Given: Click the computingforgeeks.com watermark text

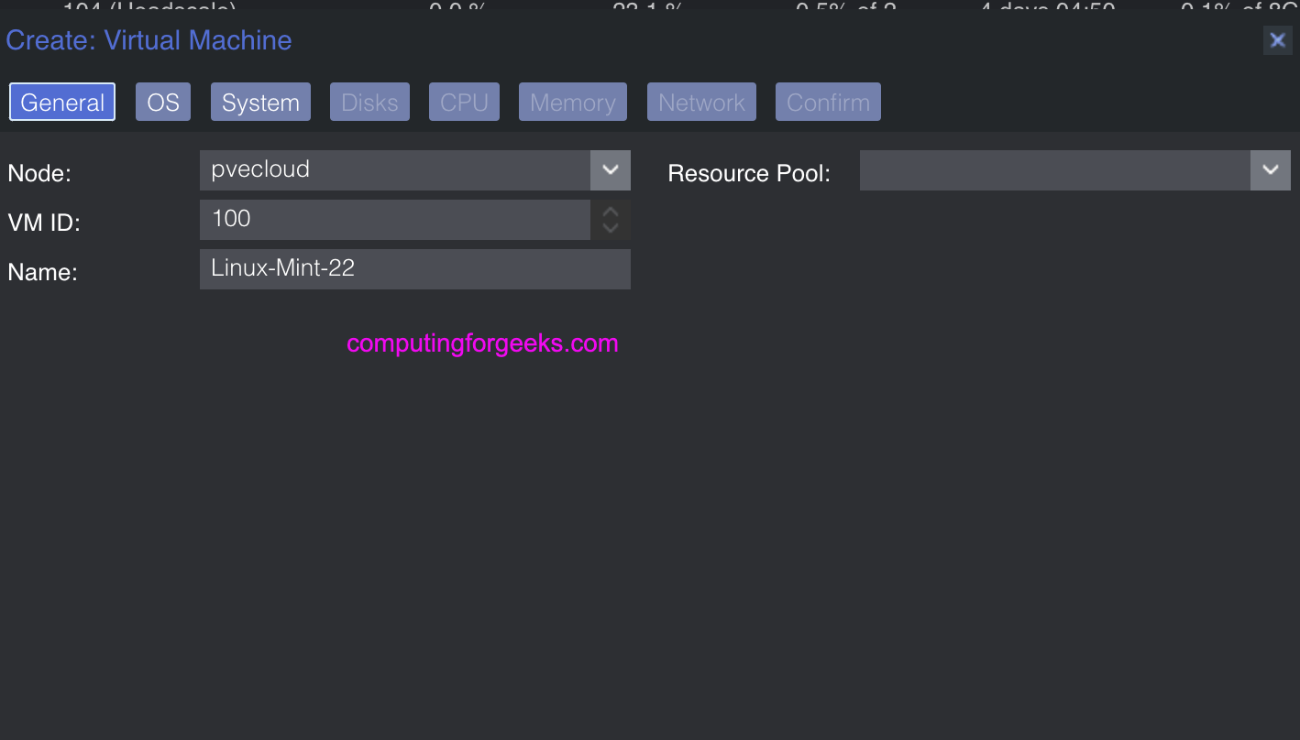Looking at the screenshot, I should [482, 343].
